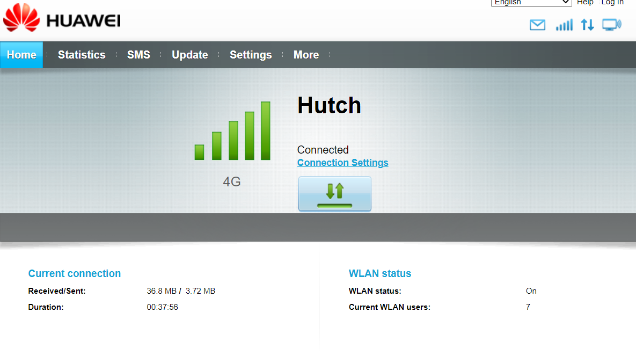
Task: Click the Duration label
Action: coord(46,307)
